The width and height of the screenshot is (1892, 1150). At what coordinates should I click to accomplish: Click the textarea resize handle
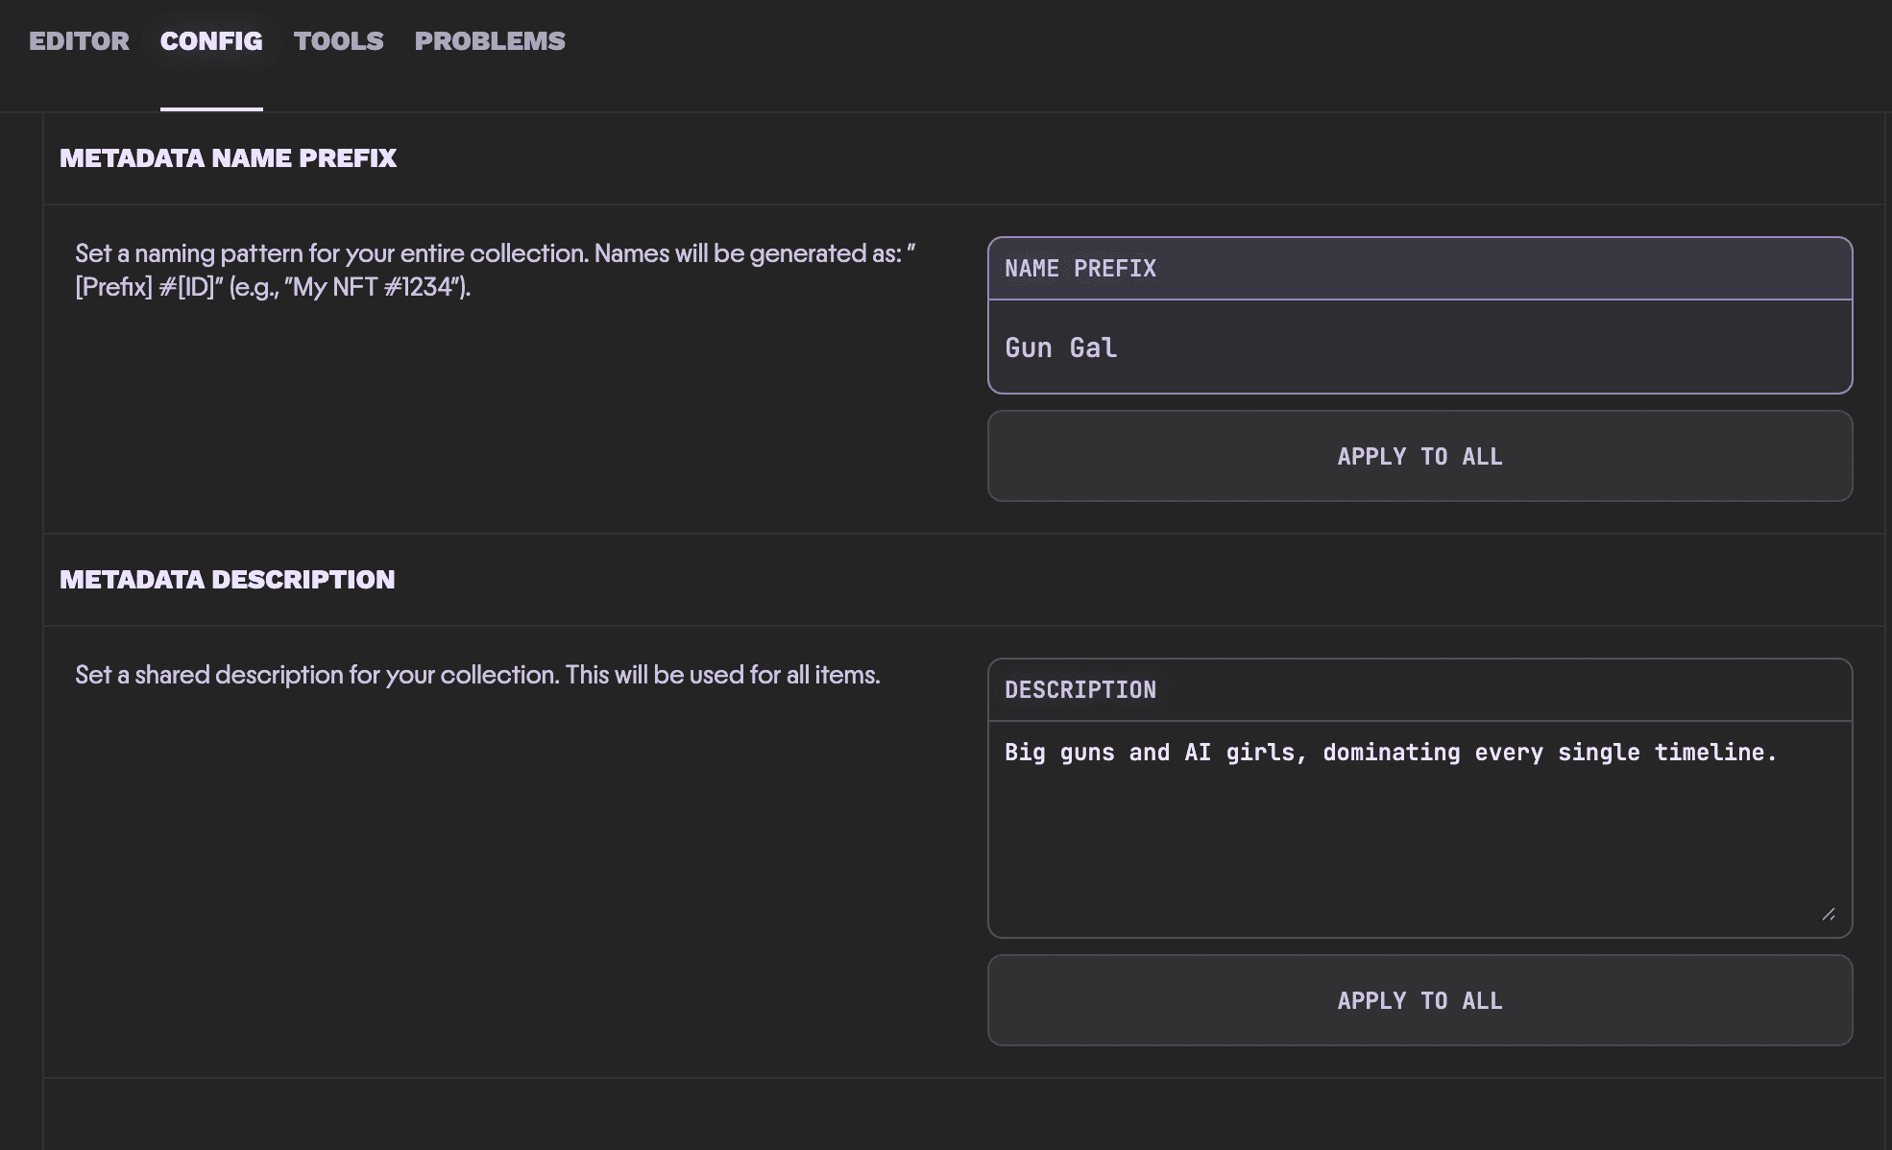tap(1831, 915)
